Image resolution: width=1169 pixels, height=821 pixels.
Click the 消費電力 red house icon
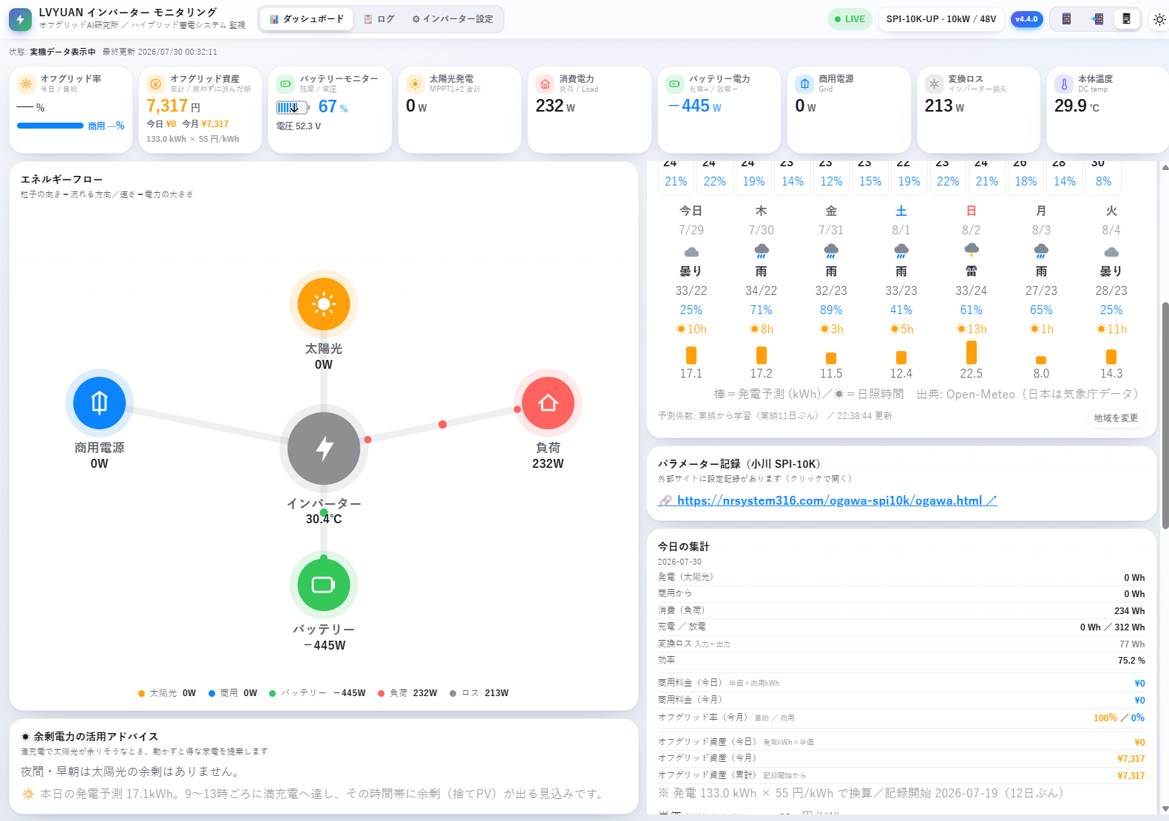click(545, 84)
